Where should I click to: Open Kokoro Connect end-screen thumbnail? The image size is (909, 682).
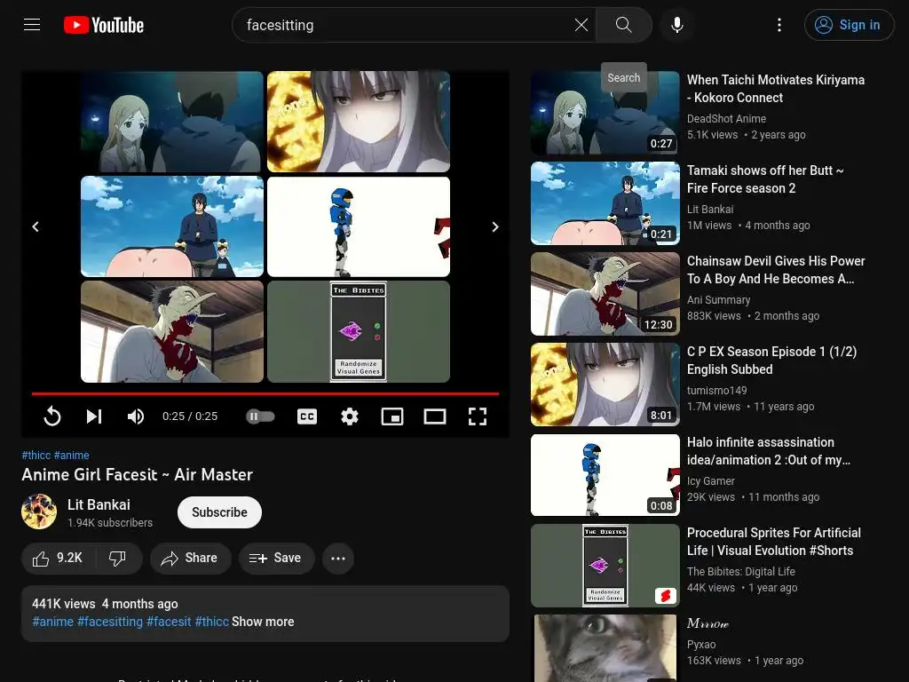(x=172, y=122)
